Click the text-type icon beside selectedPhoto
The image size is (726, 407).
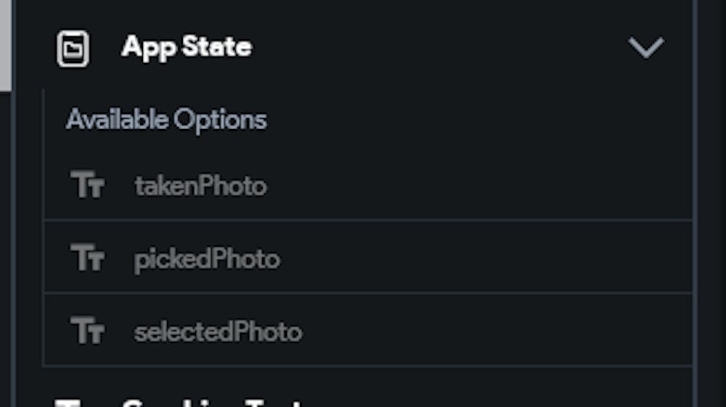(88, 332)
